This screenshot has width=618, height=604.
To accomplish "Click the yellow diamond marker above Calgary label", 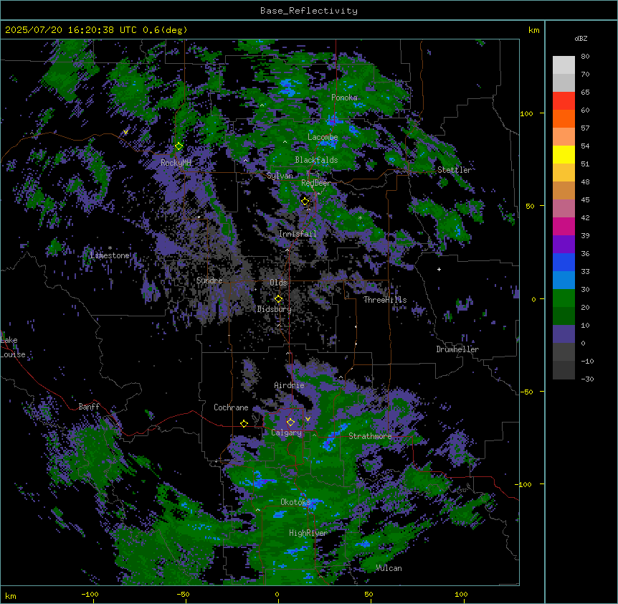I will 290,423.
